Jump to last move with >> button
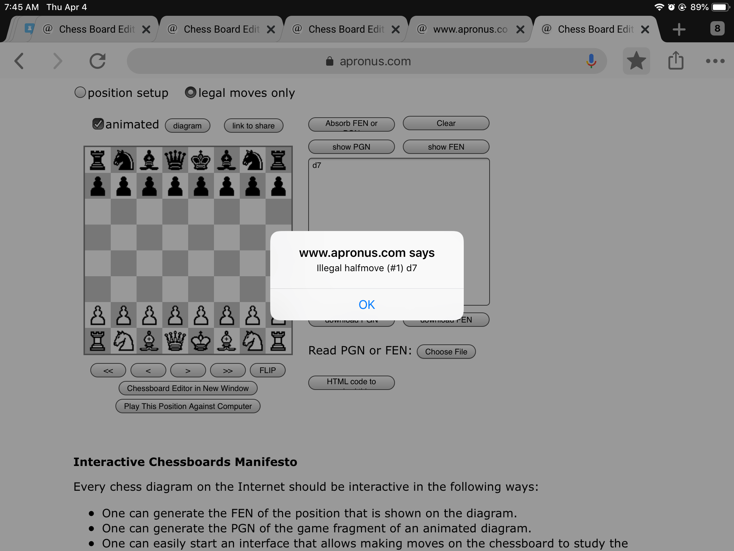Screen dimensions: 734x551 pos(228,370)
